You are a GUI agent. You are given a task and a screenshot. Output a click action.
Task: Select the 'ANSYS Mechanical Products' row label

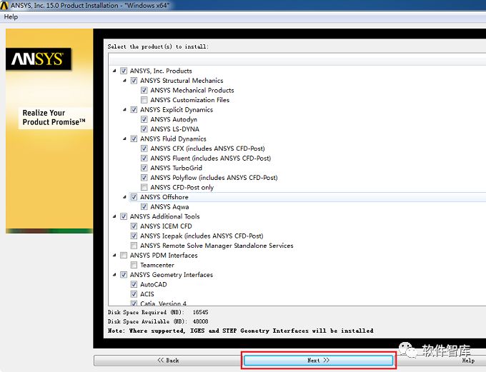tap(192, 90)
